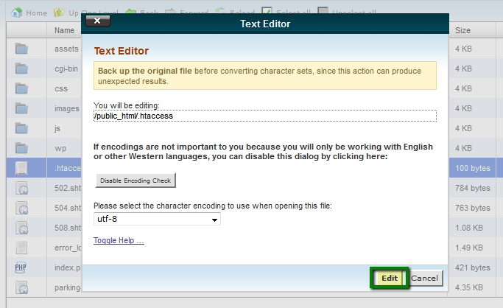Click the /public_html/.htaccess path field

point(264,116)
